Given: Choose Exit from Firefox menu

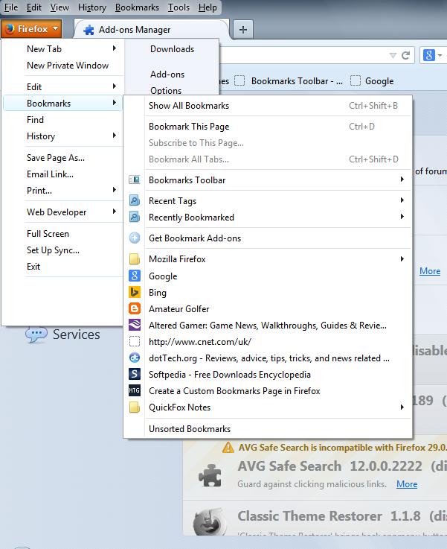Looking at the screenshot, I should [63, 267].
